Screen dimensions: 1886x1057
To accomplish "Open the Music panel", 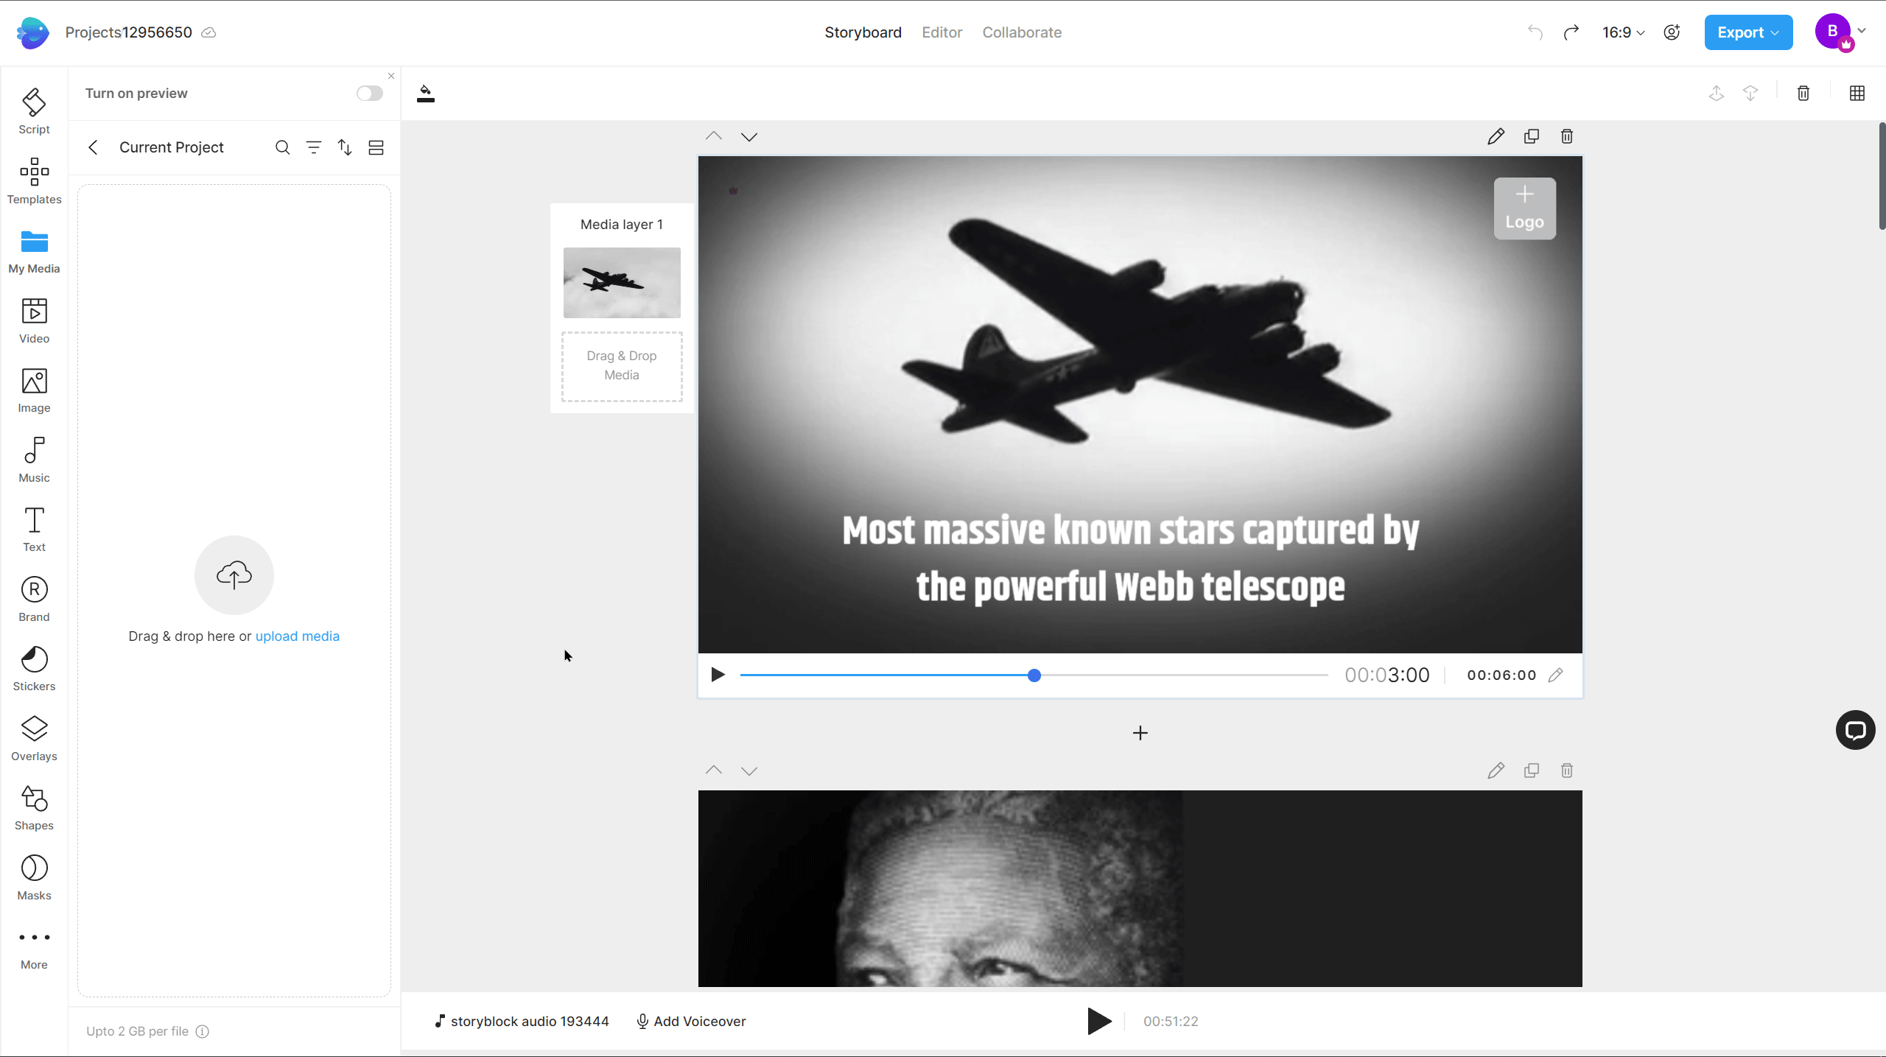I will [34, 460].
